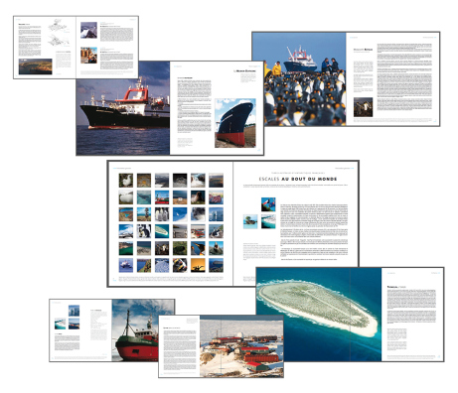458x393 pixels.
Task: Click the small penguin photo under text column
Action: tap(363, 107)
